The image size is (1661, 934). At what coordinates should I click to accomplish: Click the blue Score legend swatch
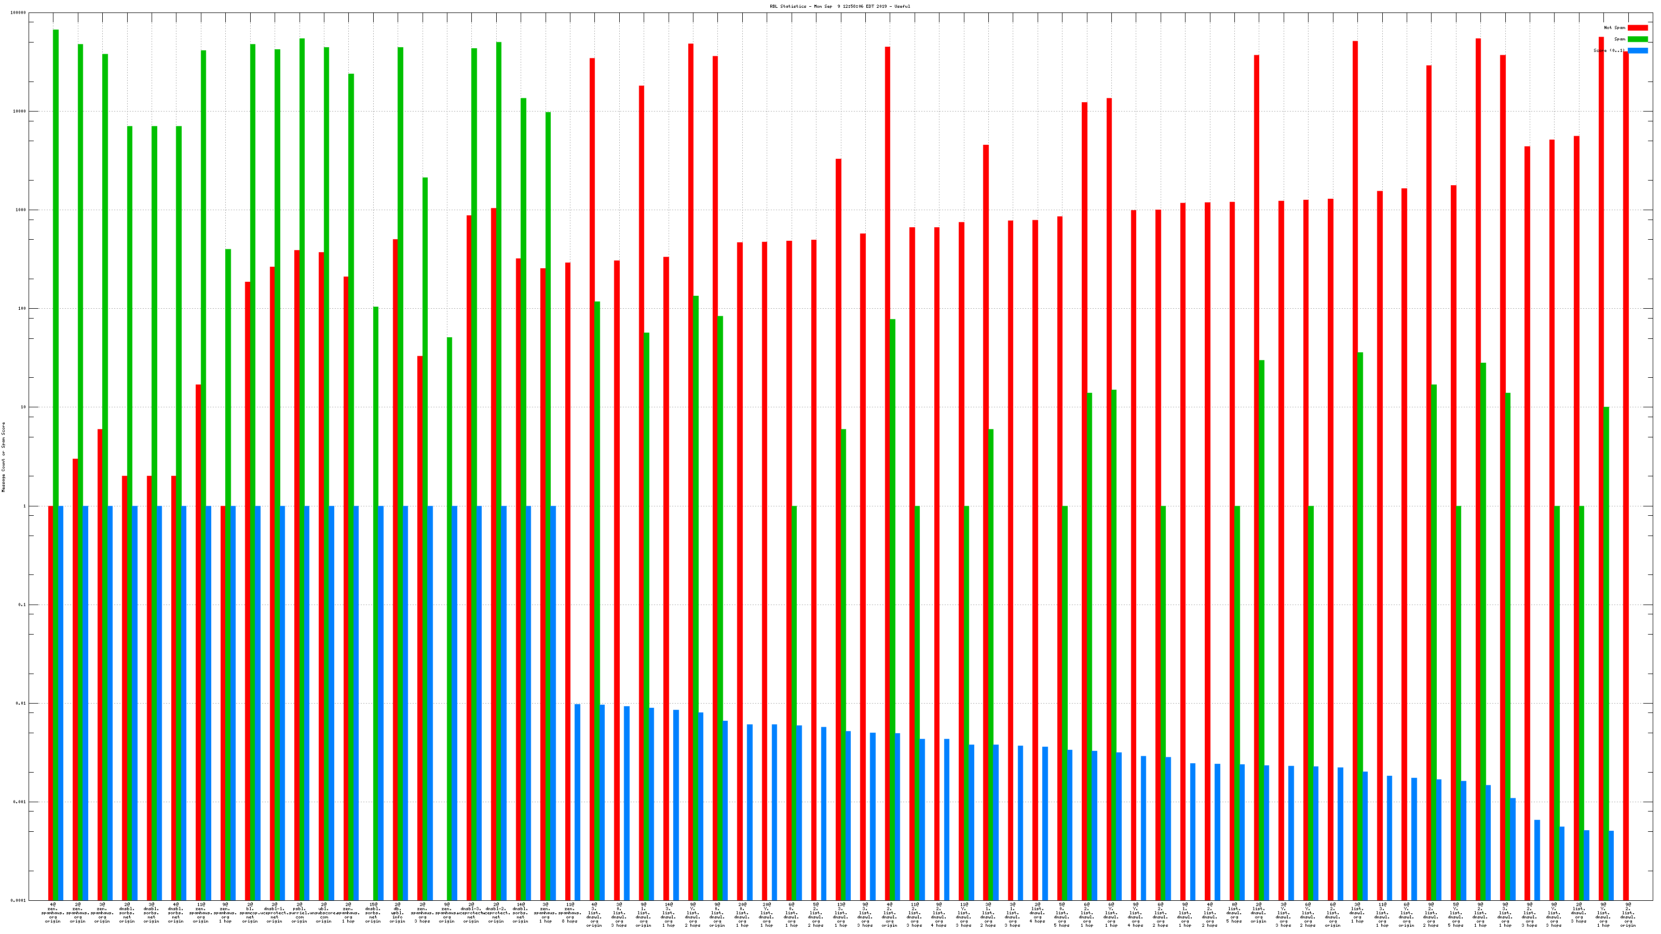click(x=1637, y=50)
